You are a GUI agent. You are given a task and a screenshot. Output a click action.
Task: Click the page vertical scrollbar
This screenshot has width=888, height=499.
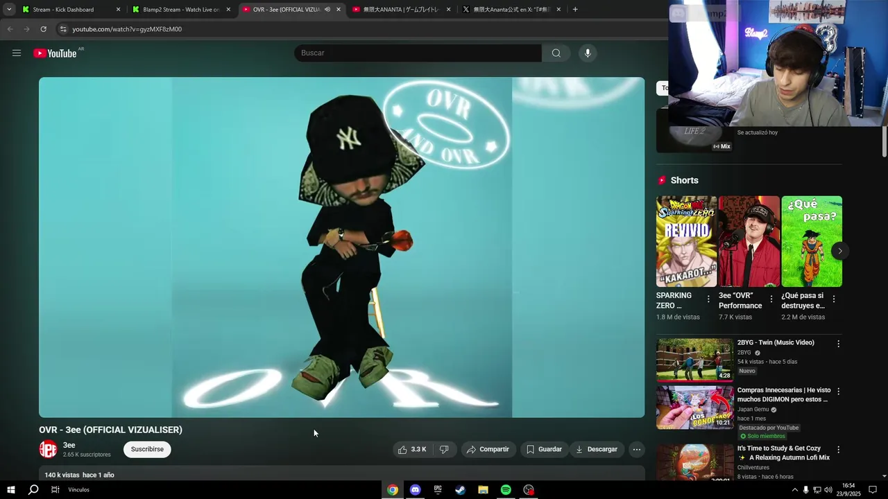coord(884,142)
